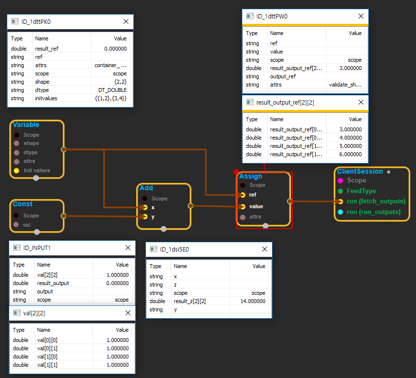Click the dtype value DT_DOUBLE cell
The image size is (416, 378).
[x=112, y=90]
